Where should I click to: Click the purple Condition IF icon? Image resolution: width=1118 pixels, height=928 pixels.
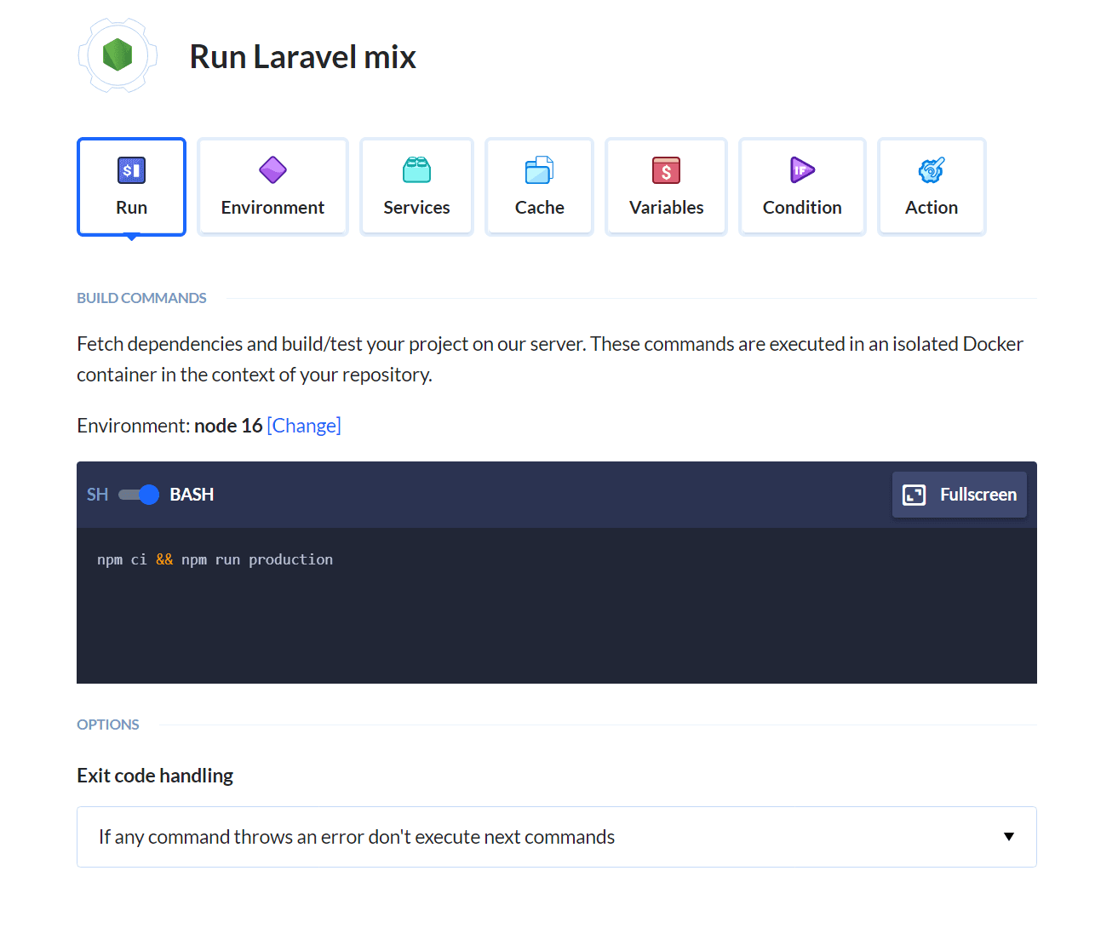(802, 170)
